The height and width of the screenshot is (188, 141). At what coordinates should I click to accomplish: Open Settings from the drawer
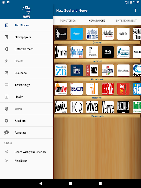[x=26, y=121]
